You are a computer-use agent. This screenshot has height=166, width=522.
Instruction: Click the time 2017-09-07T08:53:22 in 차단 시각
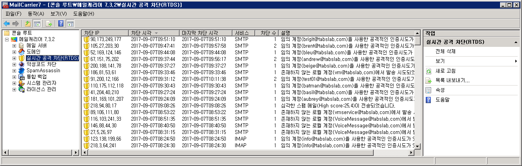[153, 112]
